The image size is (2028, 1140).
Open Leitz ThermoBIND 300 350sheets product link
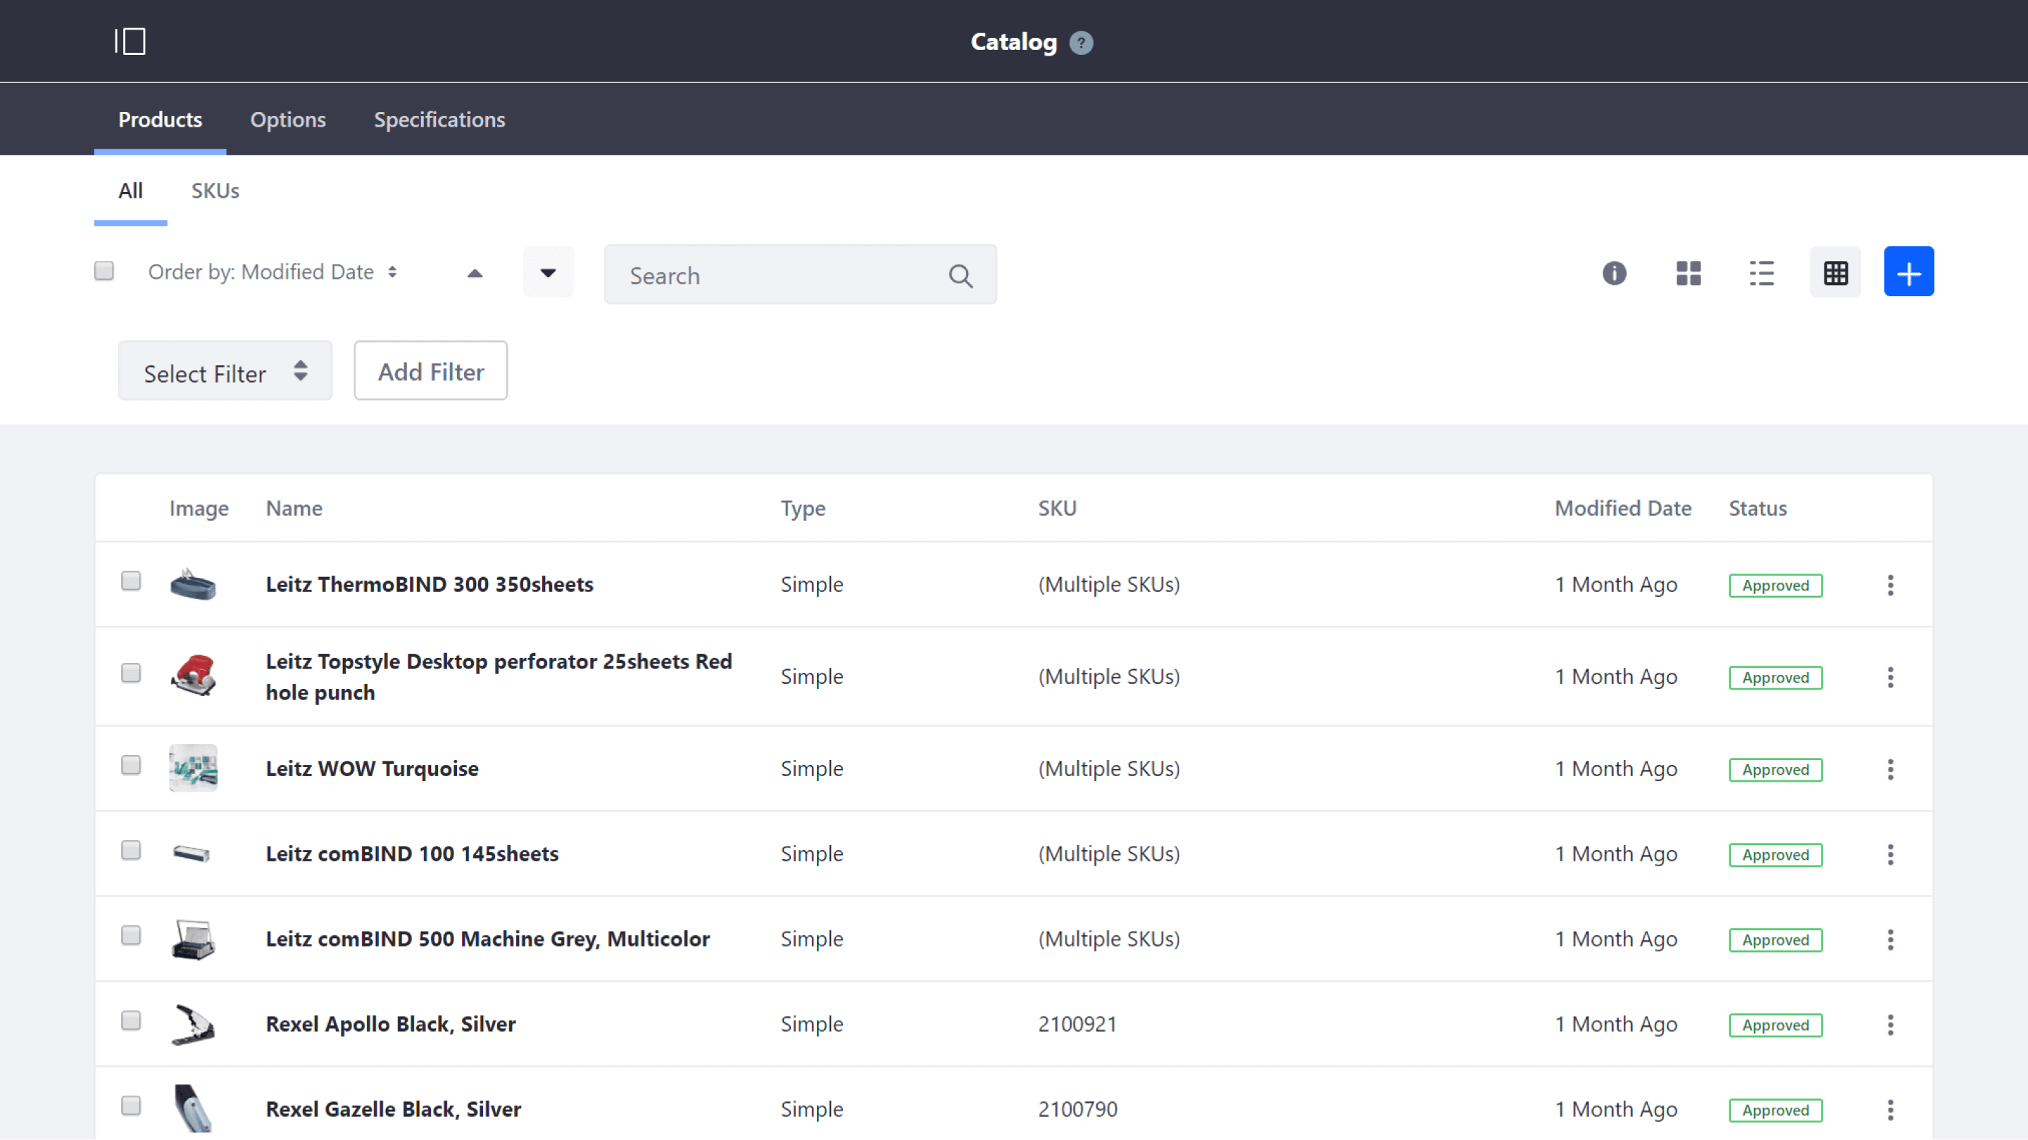tap(429, 585)
